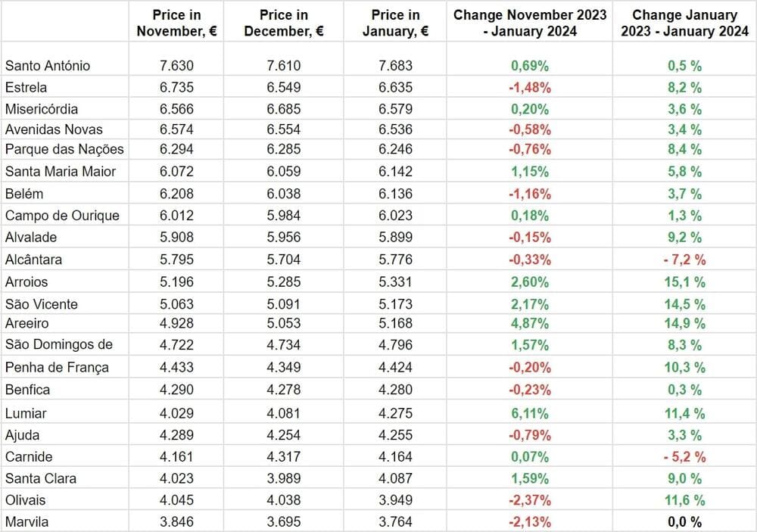Image resolution: width=757 pixels, height=532 pixels.
Task: Select Estrela's November price 6.735
Action: [177, 87]
